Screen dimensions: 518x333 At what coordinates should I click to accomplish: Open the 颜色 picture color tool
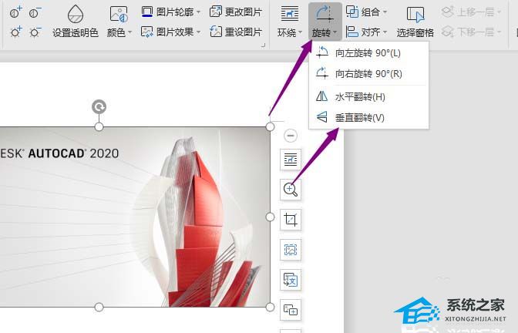pyautogui.click(x=119, y=21)
